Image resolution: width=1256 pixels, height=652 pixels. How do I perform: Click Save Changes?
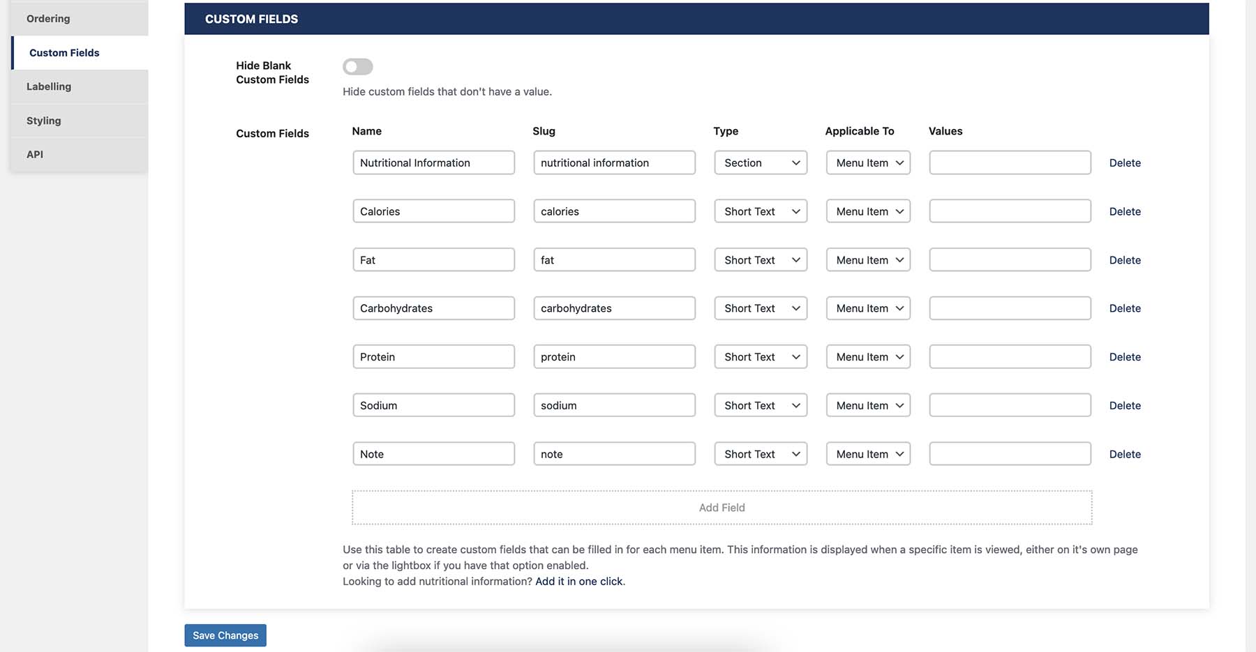[x=225, y=635]
